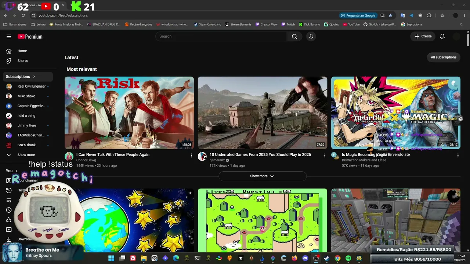Open gameranx channel avatar

202,157
